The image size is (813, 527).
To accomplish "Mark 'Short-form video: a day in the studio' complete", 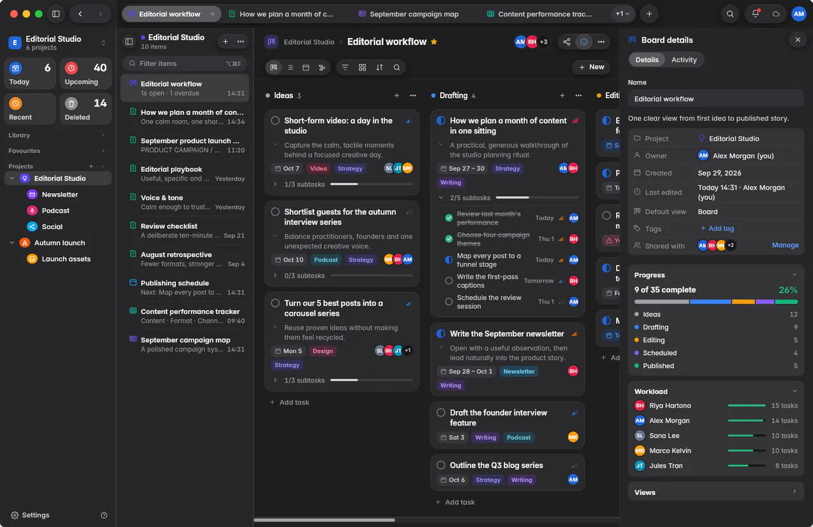I will (x=275, y=120).
